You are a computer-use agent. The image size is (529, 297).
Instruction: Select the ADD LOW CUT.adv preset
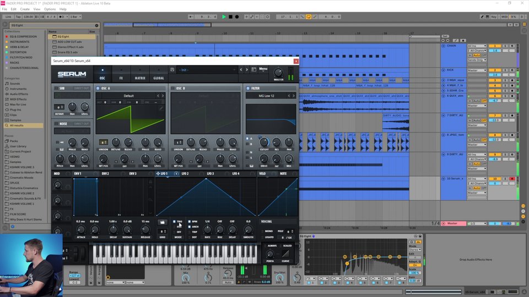click(x=69, y=42)
